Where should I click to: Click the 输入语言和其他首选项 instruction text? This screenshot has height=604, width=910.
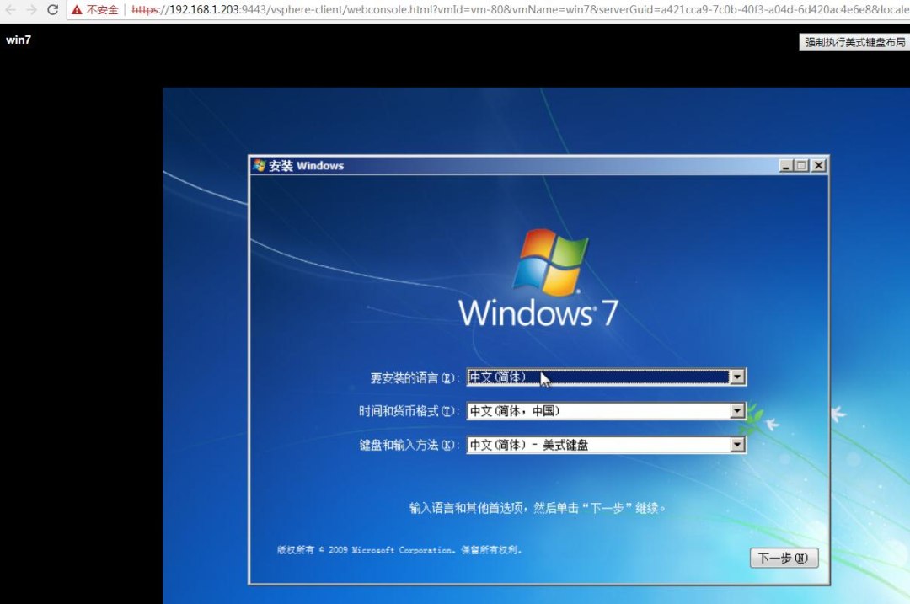point(538,508)
